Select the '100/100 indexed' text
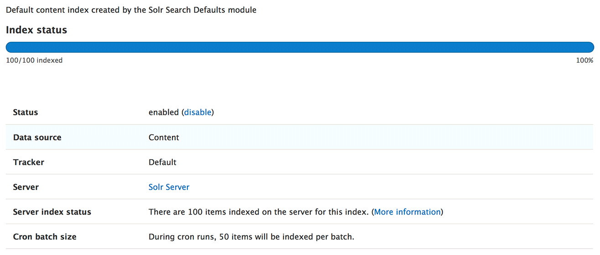The image size is (600, 255). coord(34,60)
